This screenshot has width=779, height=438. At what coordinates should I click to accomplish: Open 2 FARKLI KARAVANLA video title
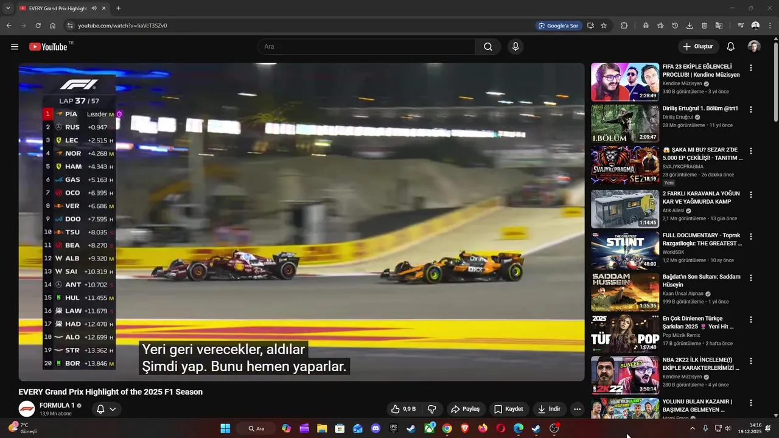pos(701,198)
